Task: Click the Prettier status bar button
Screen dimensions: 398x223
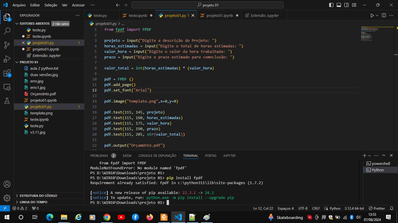Action: coord(377,208)
